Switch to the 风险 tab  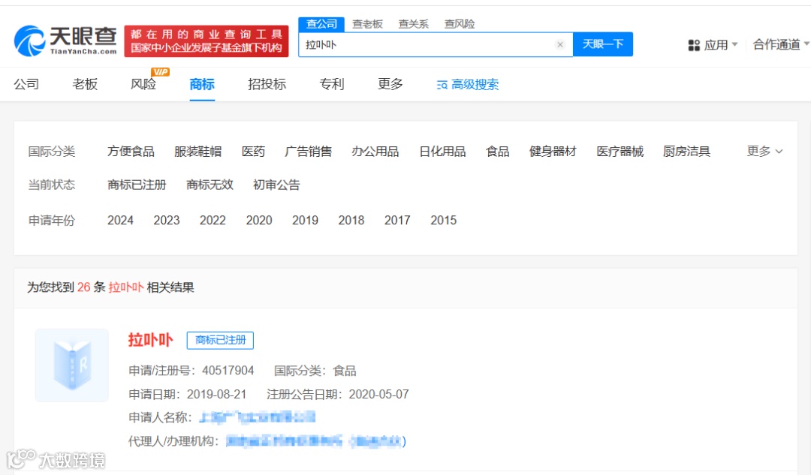point(143,84)
